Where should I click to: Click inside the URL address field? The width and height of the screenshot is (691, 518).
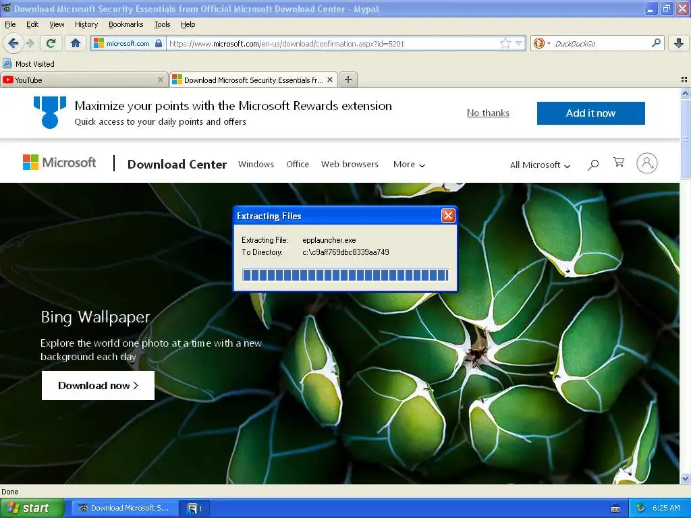coord(333,43)
